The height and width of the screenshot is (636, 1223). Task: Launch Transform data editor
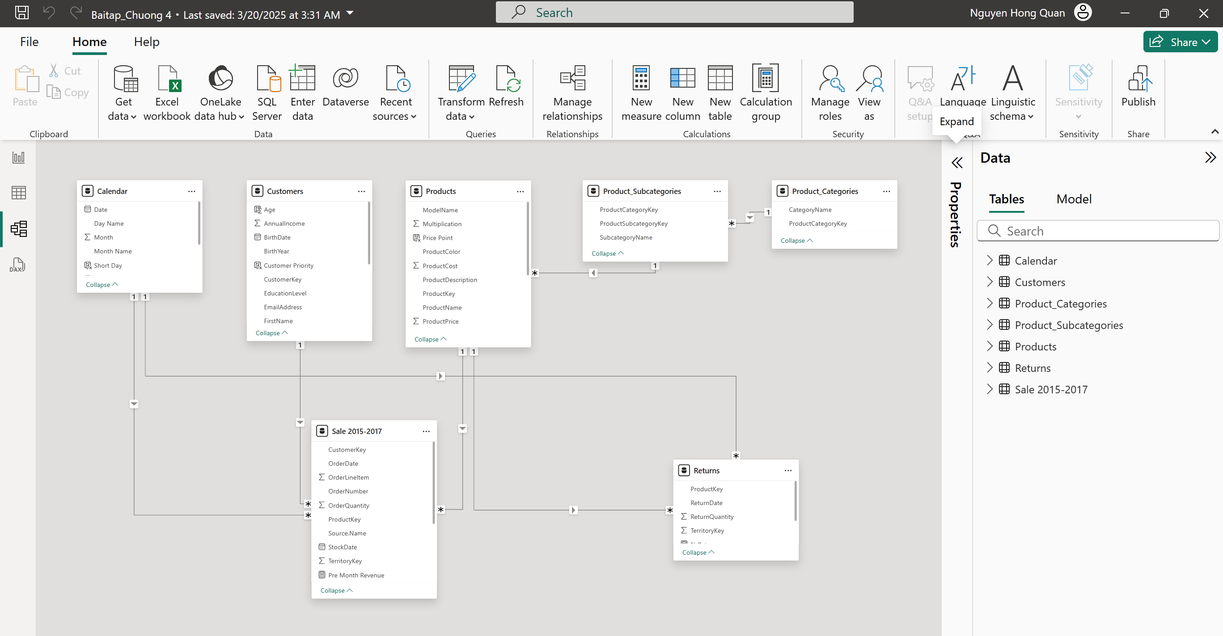point(461,93)
